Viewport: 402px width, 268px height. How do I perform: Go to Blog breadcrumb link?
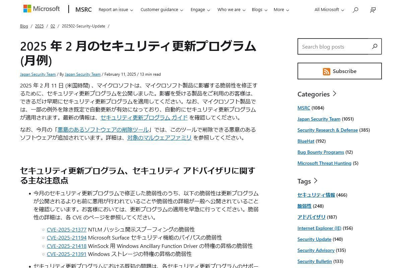(x=24, y=26)
